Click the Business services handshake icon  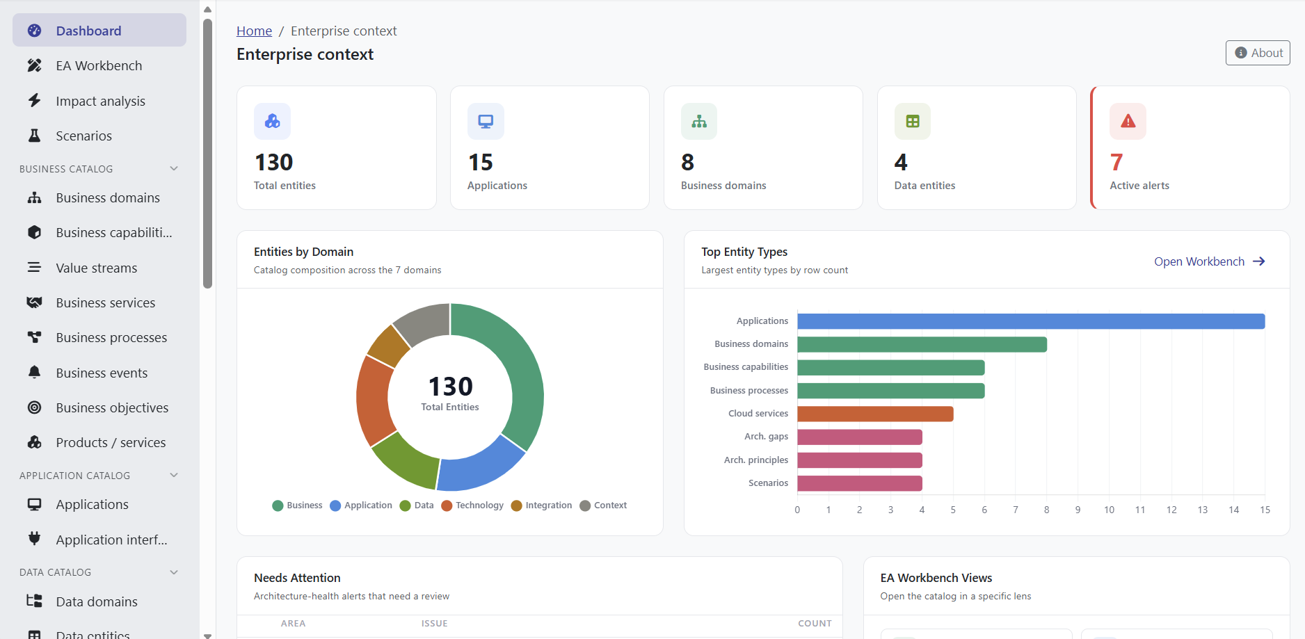[x=34, y=302]
